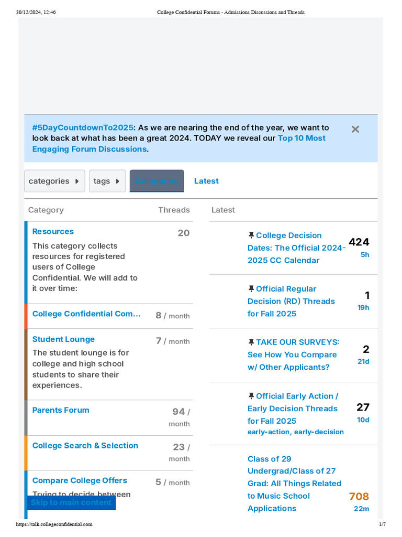
Task: Open the #5DayCountdownTo2025 hashtag link
Action: (x=83, y=127)
